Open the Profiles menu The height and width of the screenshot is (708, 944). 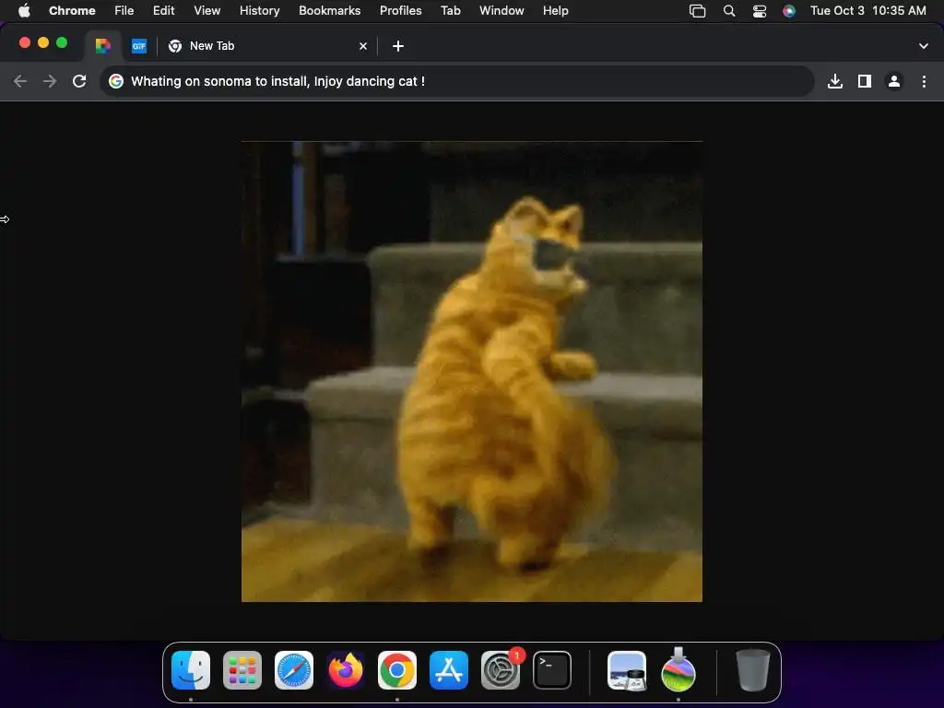coord(400,10)
